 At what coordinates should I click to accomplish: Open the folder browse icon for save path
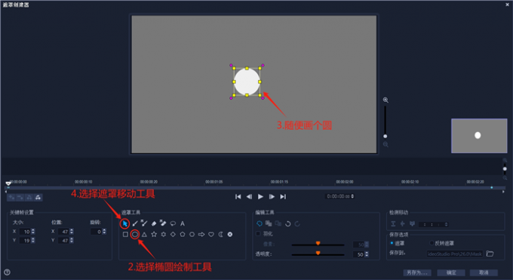[490, 254]
